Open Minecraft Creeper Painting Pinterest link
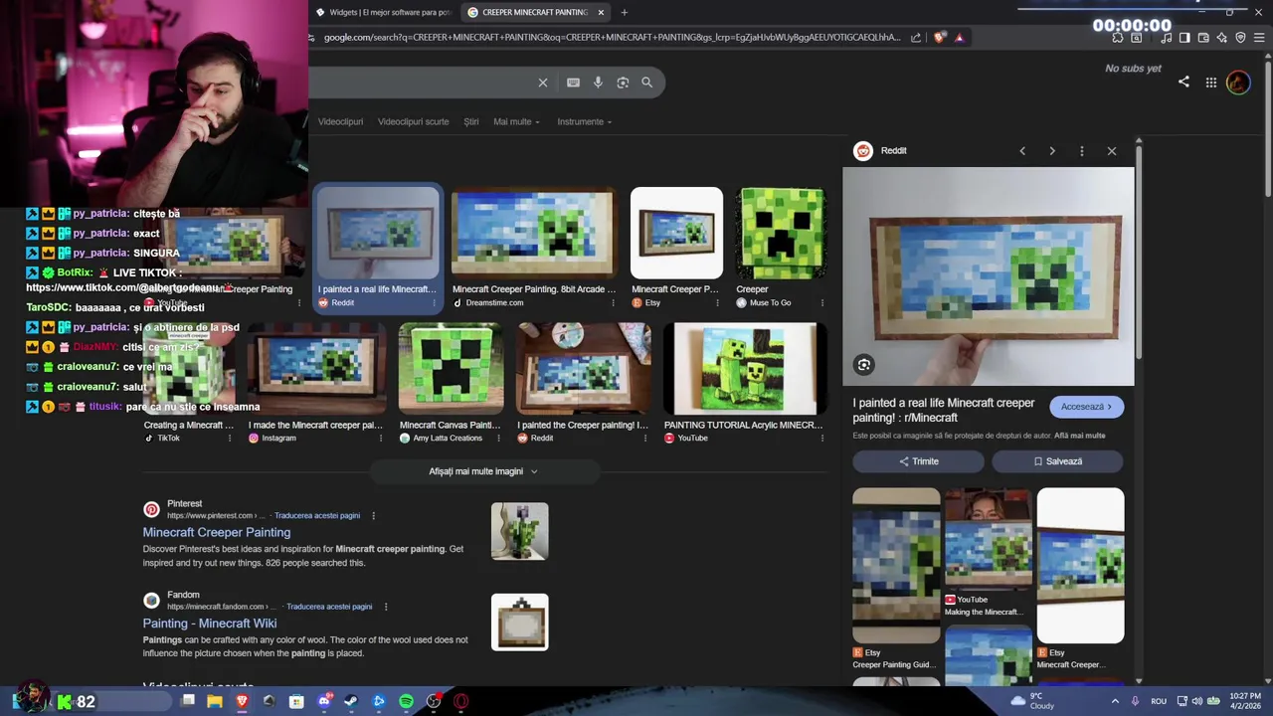 (217, 532)
